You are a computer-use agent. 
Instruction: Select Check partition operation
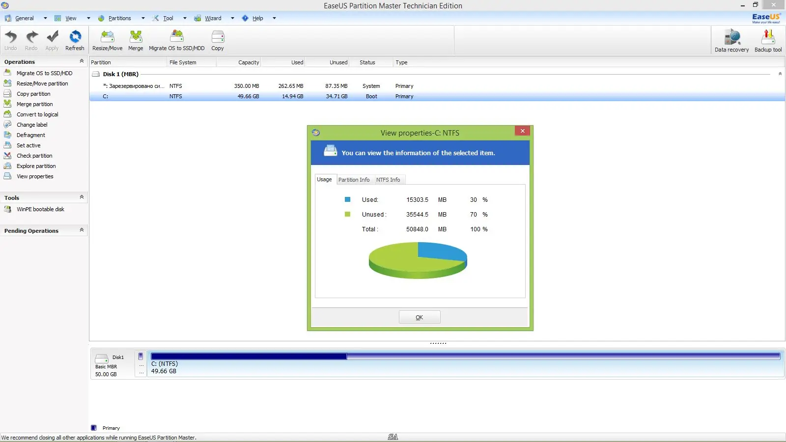(x=34, y=156)
